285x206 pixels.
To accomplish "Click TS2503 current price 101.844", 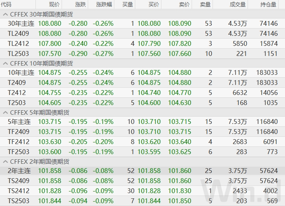I will click(x=50, y=201).
